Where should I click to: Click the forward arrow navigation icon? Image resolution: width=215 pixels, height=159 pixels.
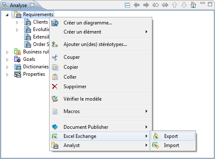point(146,5)
